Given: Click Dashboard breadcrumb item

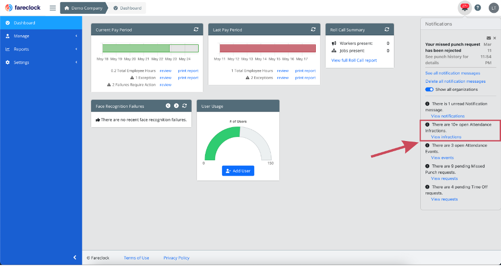Looking at the screenshot, I should click(127, 8).
